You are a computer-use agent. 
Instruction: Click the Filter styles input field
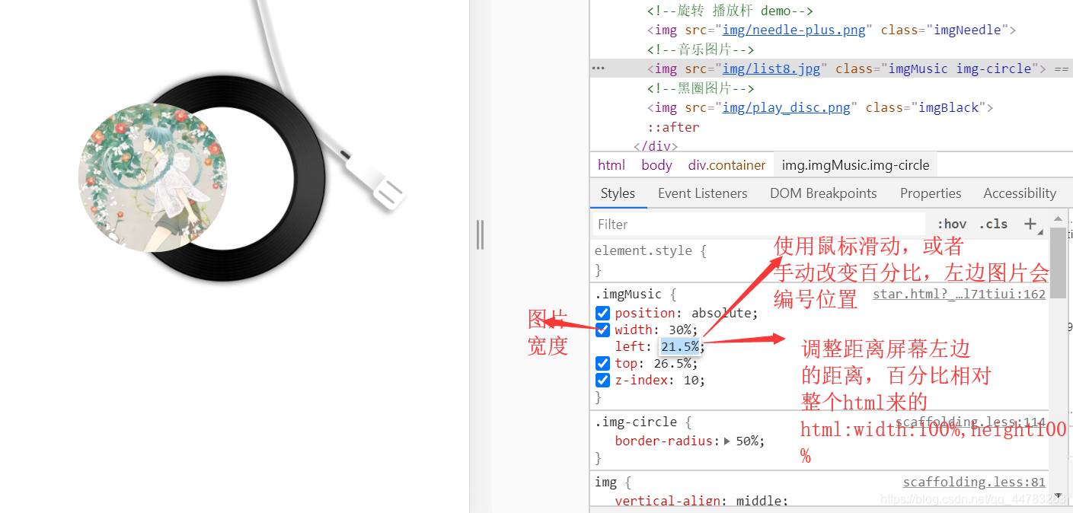(758, 224)
